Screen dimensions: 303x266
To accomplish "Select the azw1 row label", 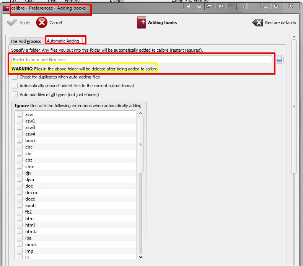I will click(x=30, y=121).
